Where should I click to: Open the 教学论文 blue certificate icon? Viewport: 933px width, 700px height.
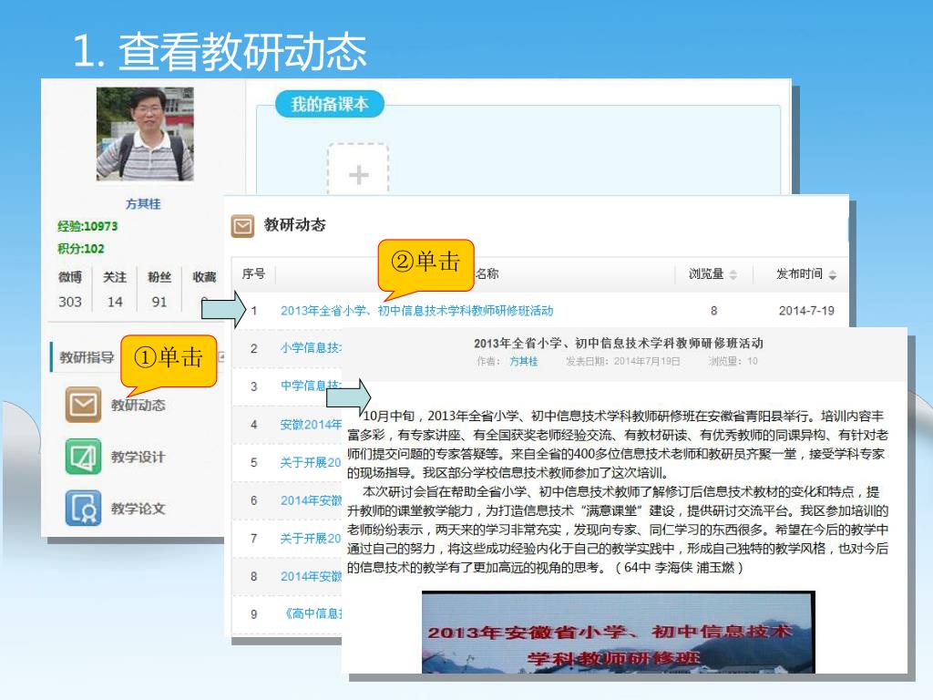83,509
